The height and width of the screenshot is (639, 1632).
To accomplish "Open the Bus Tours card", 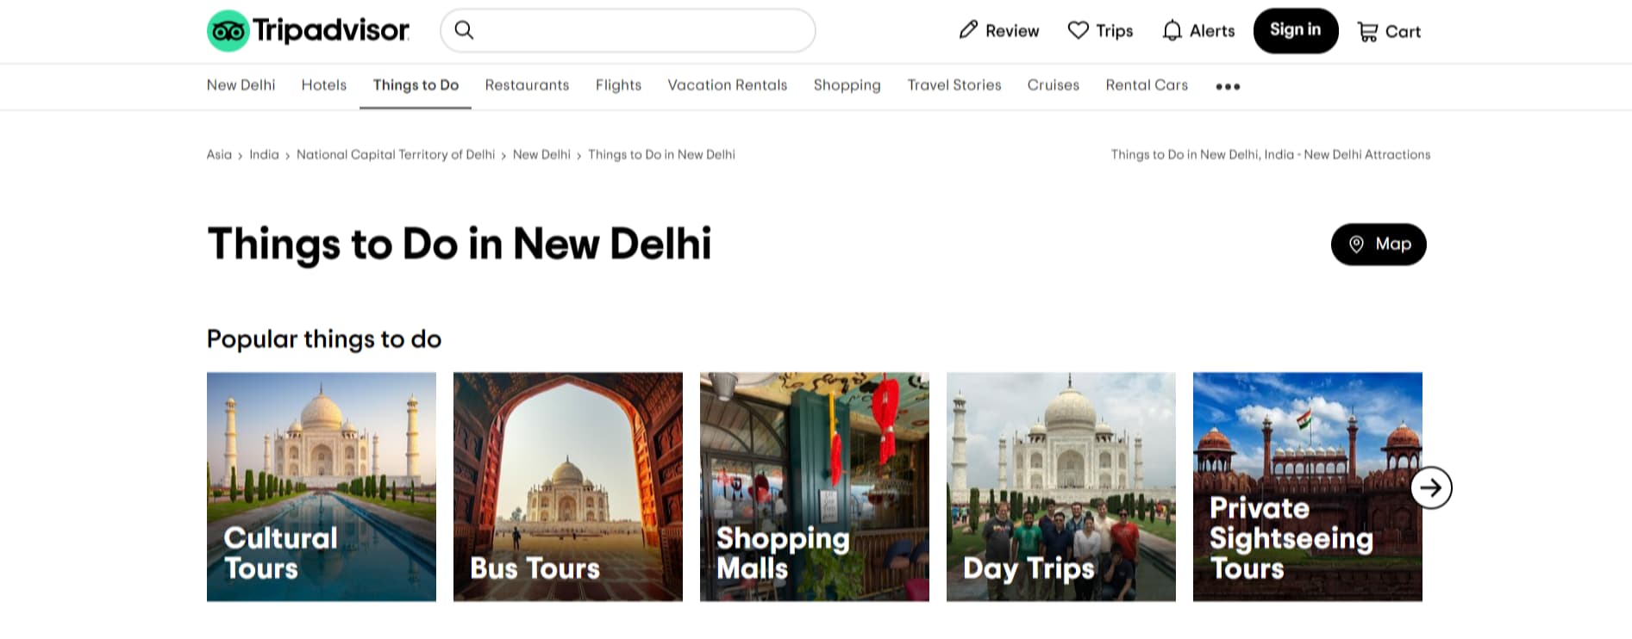I will tap(568, 487).
